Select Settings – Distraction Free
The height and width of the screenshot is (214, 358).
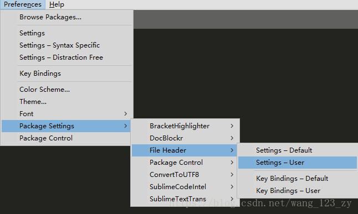67,57
